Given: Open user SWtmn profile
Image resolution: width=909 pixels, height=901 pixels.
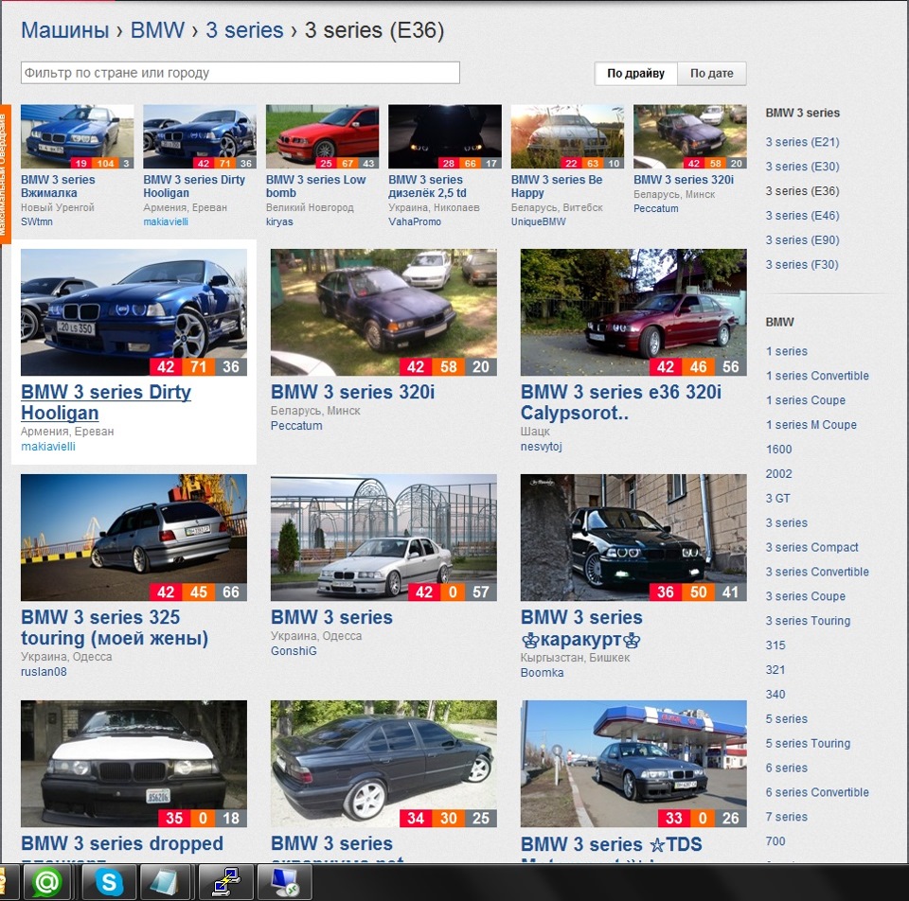Looking at the screenshot, I should click(37, 221).
